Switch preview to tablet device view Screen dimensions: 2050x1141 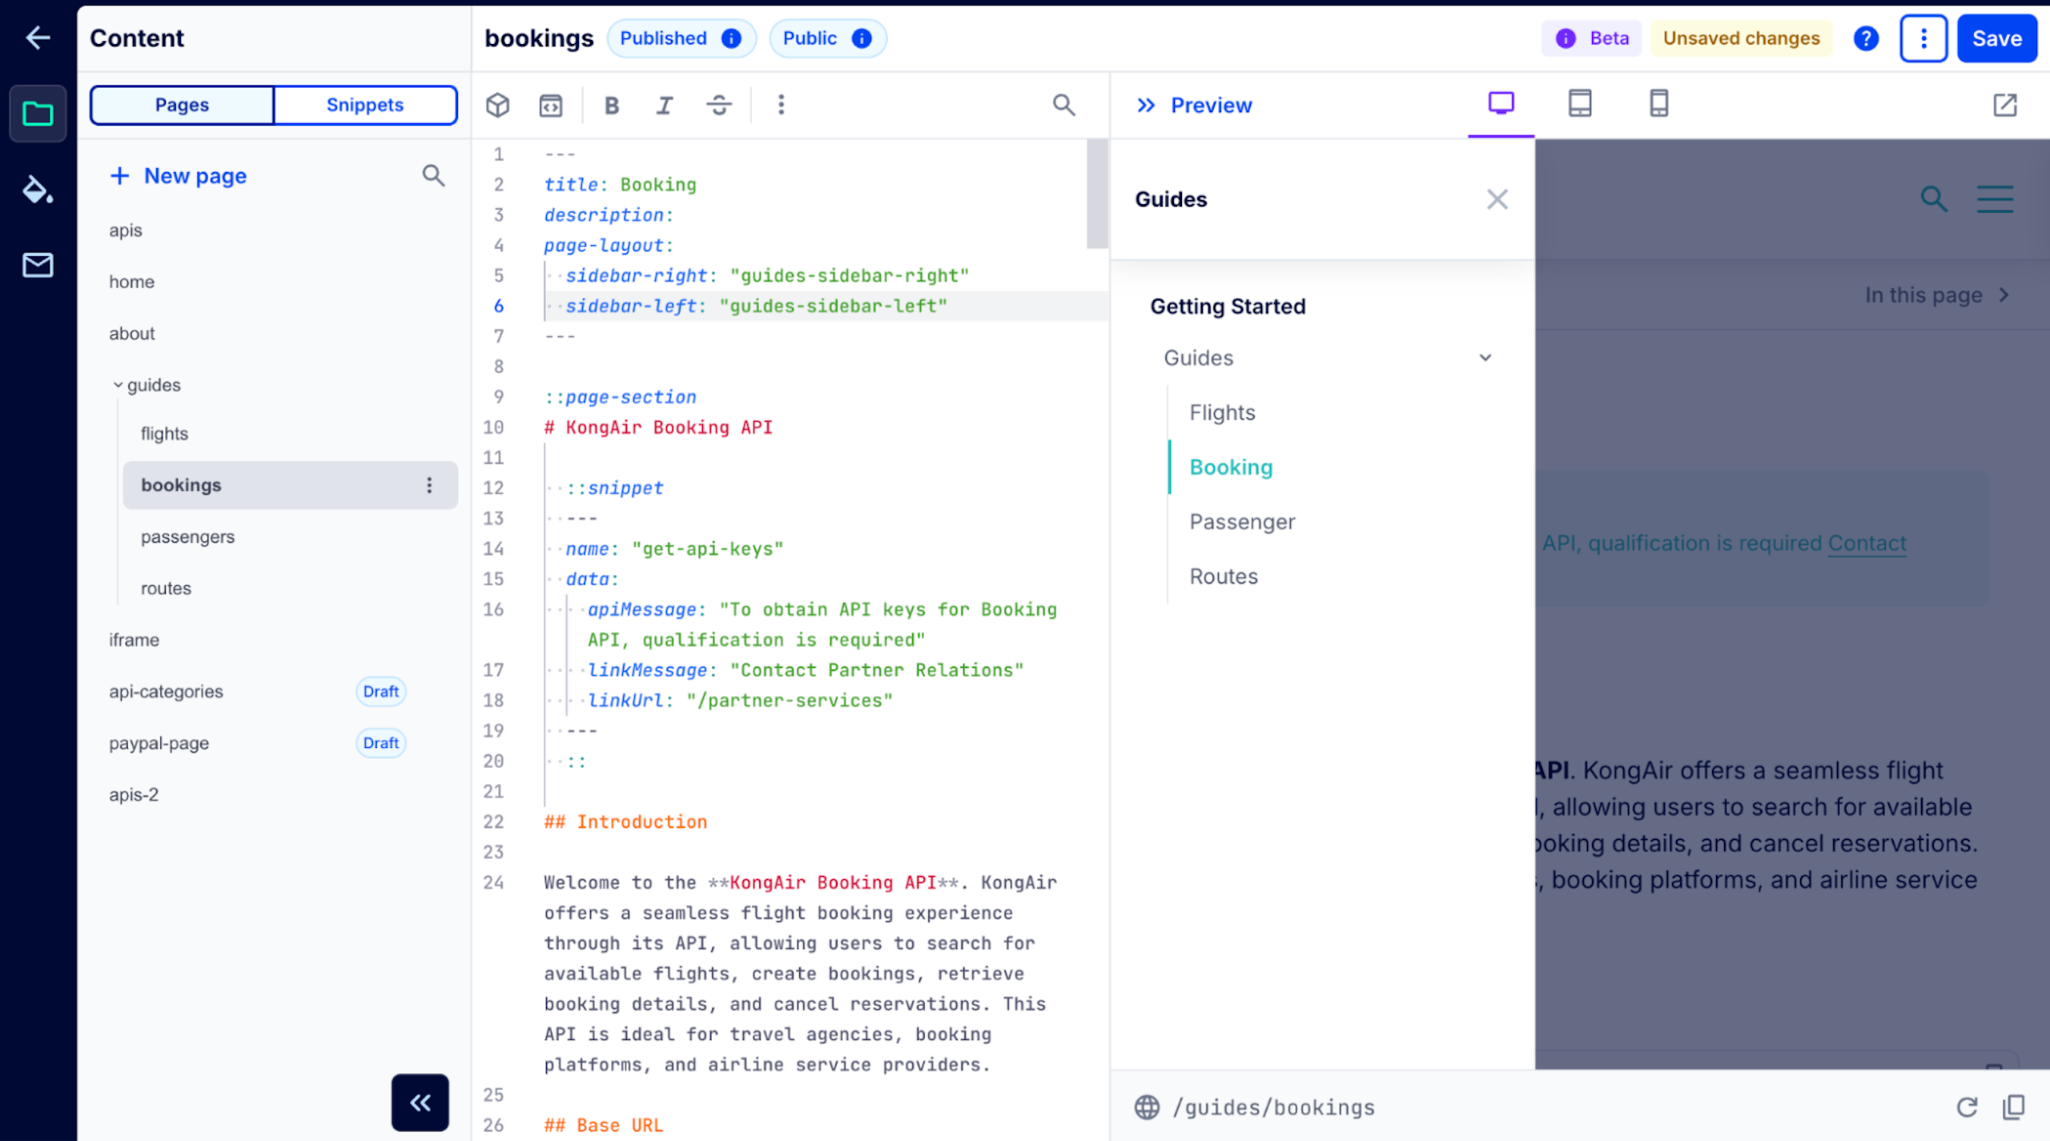tap(1579, 103)
